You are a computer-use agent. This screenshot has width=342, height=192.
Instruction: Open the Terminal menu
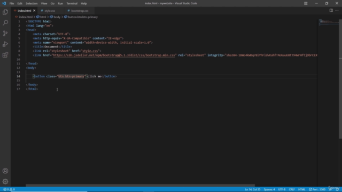(x=72, y=4)
